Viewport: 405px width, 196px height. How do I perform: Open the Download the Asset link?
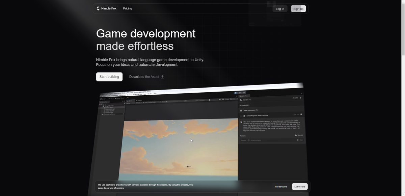click(147, 77)
